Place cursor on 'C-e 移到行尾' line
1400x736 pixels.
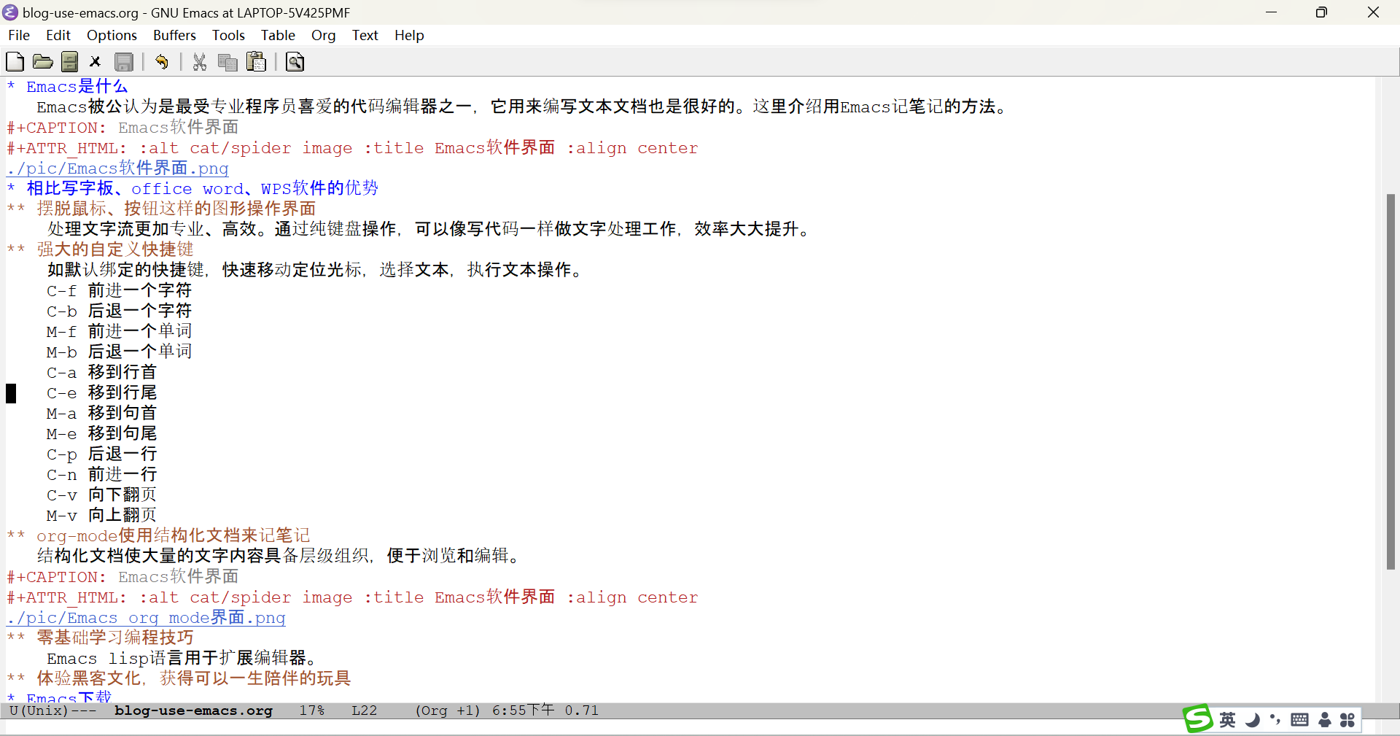(101, 393)
